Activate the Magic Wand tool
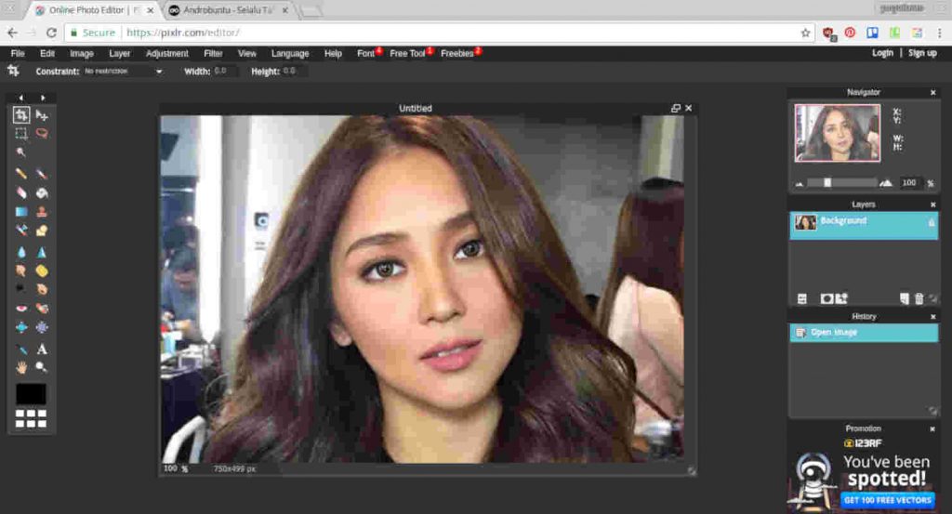Viewport: 952px width, 514px height. pyautogui.click(x=21, y=152)
